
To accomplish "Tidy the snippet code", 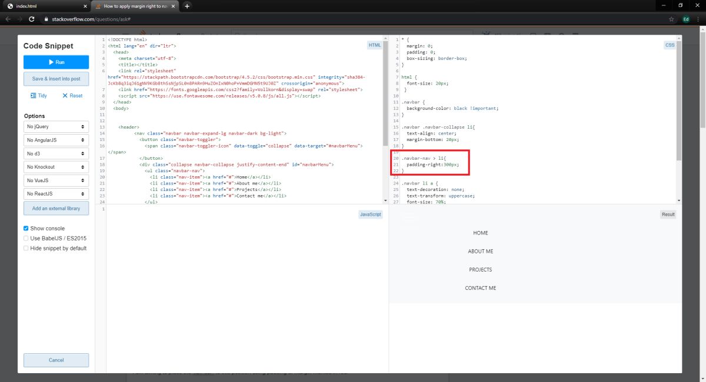I will [39, 95].
